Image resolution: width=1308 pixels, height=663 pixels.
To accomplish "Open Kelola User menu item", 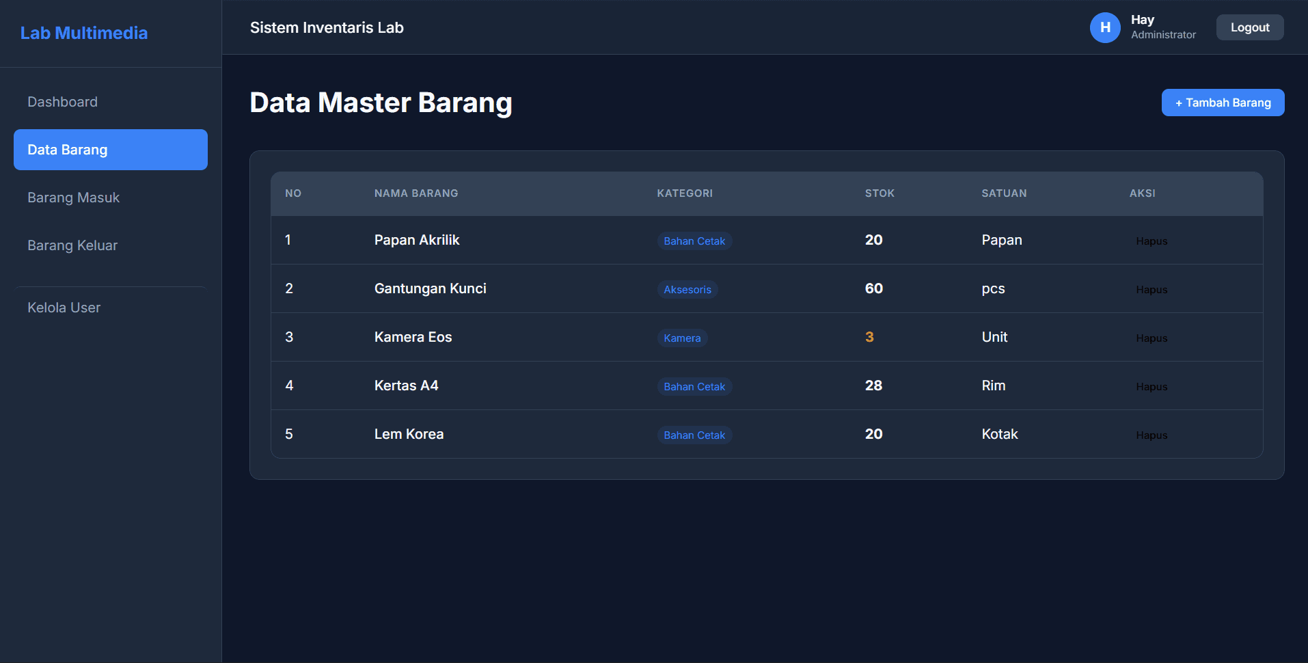I will point(111,308).
